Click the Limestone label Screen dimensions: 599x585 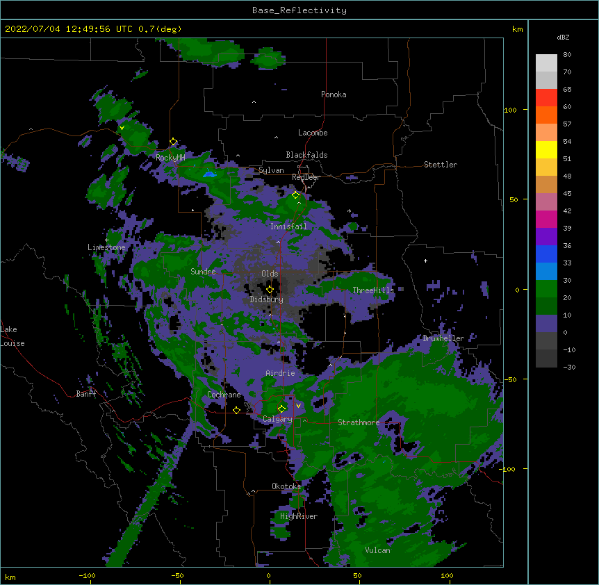pos(106,247)
